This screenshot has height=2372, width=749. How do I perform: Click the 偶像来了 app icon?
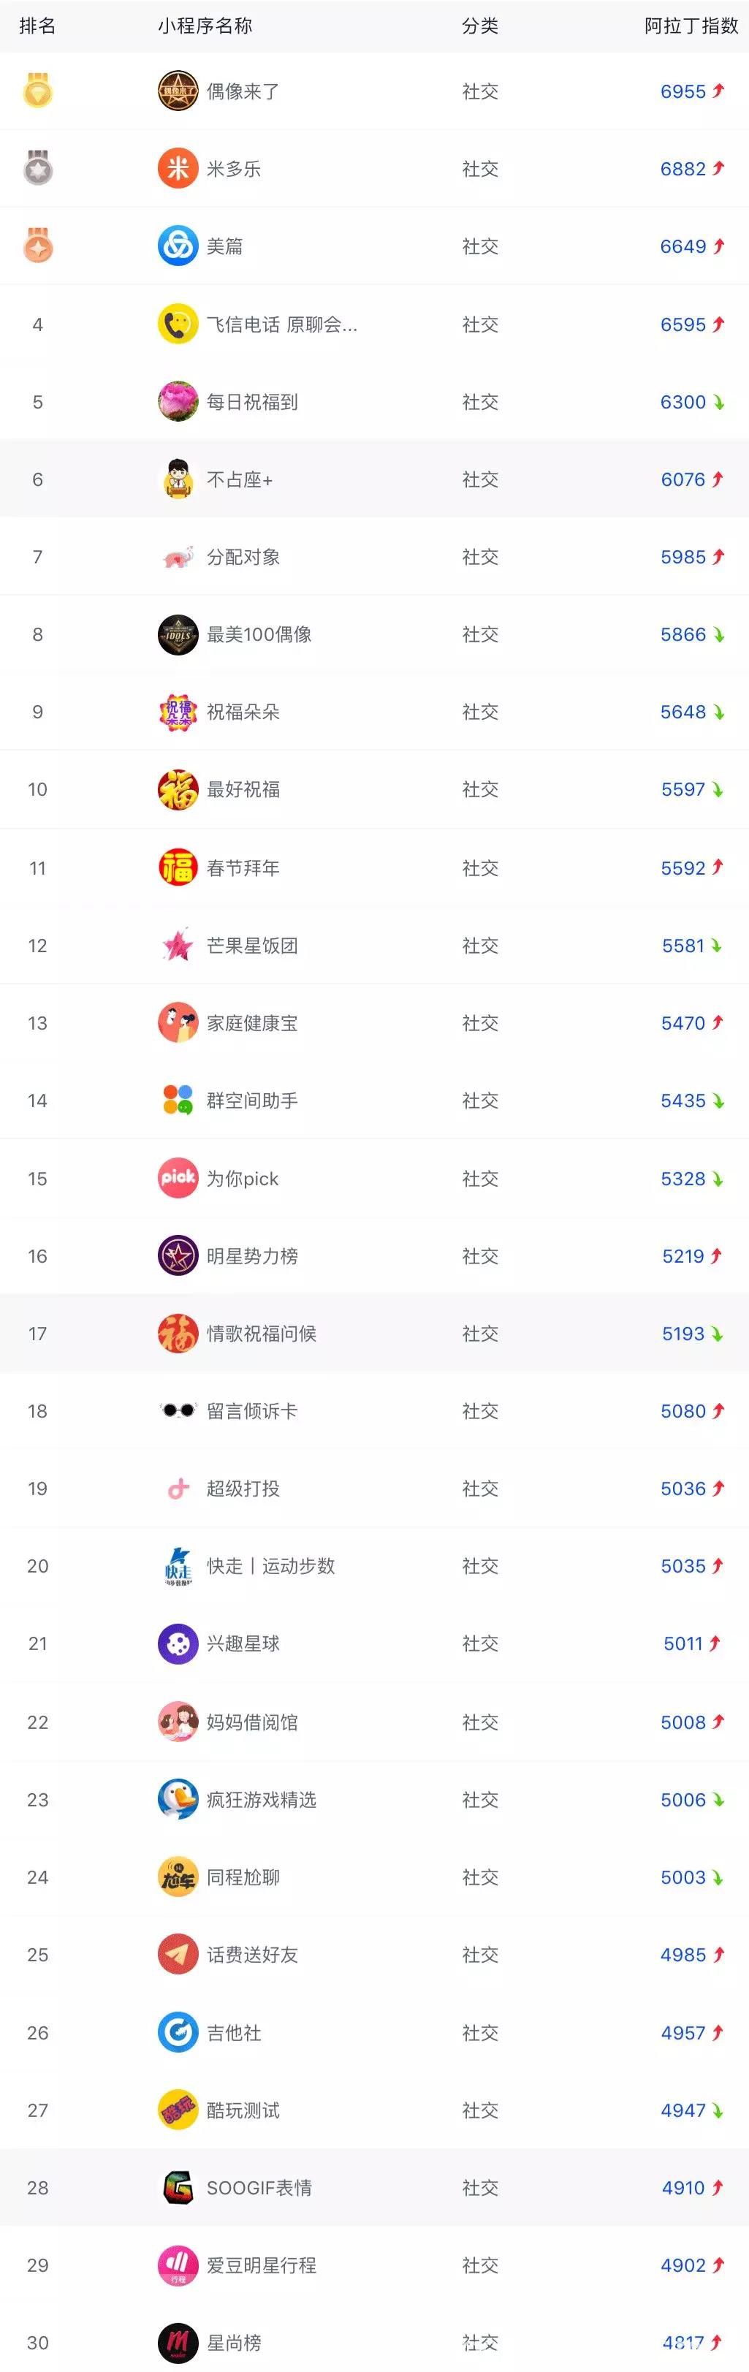pyautogui.click(x=178, y=91)
